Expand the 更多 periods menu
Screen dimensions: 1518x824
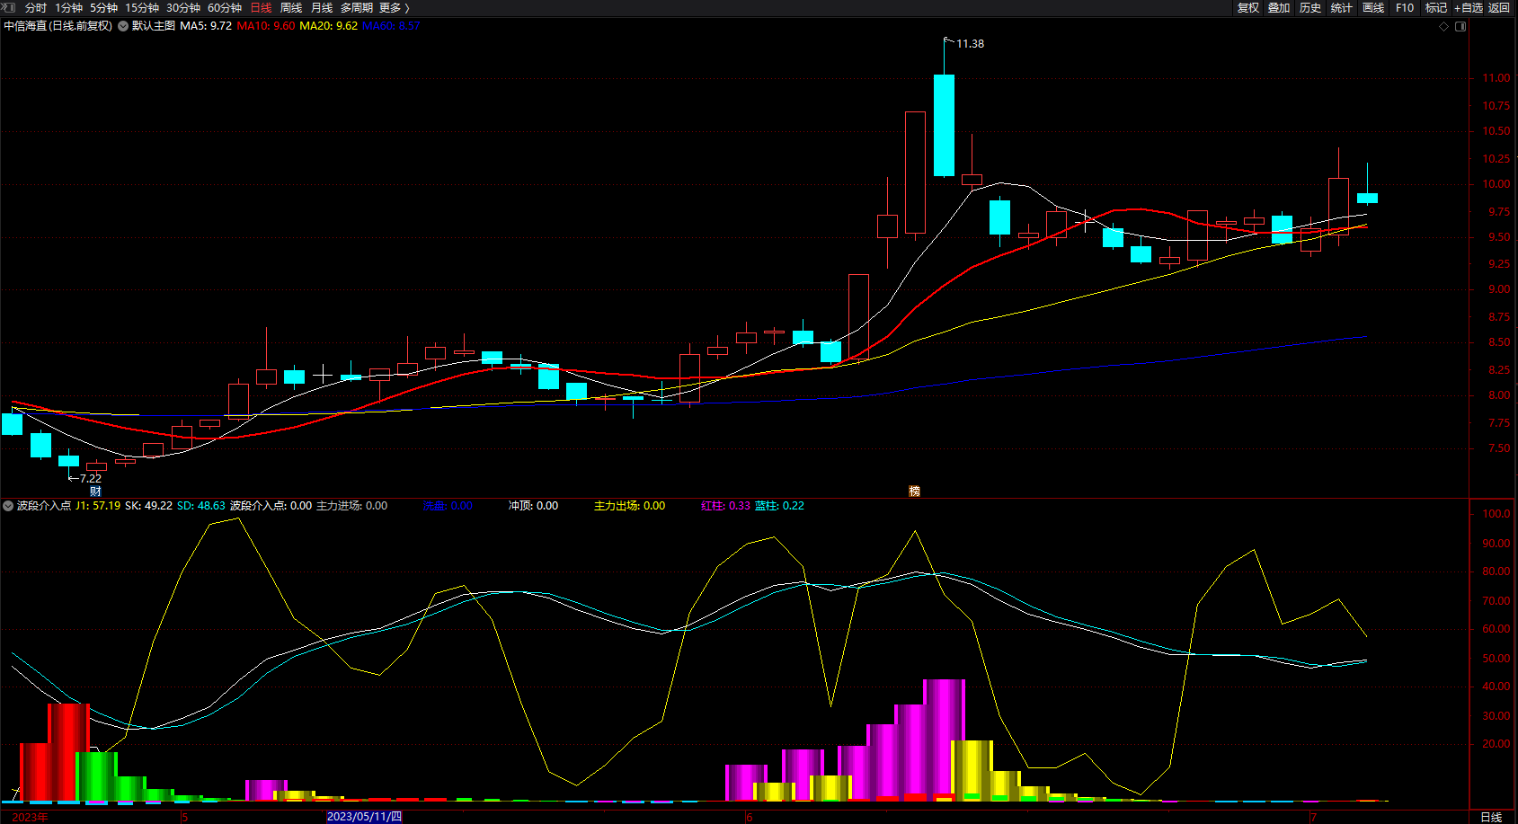click(394, 7)
